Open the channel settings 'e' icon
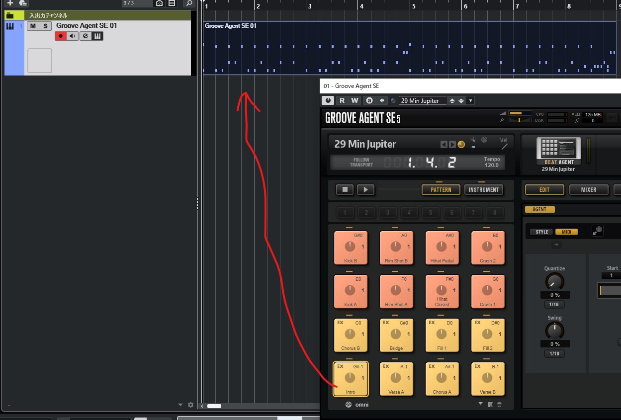Viewport: 621px width, 420px height. 86,36
